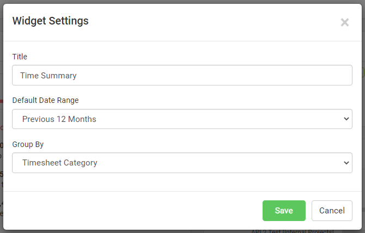Open the Default Date Range dropdown
The height and width of the screenshot is (233, 365).
(182, 119)
